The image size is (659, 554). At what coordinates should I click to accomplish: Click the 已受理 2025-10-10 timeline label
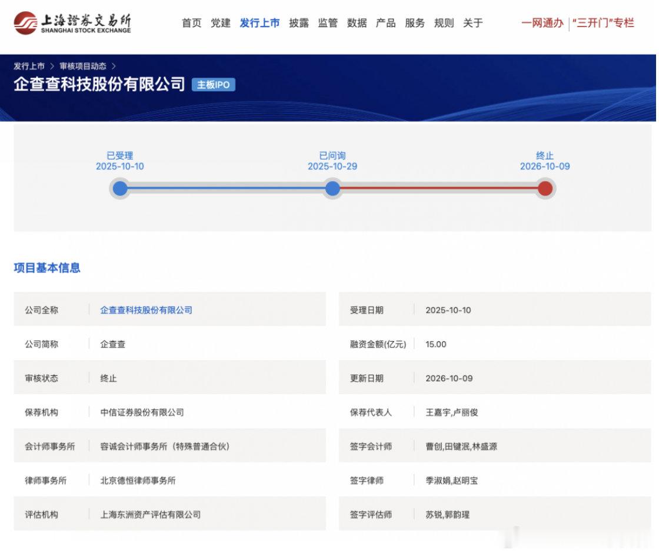coord(120,161)
